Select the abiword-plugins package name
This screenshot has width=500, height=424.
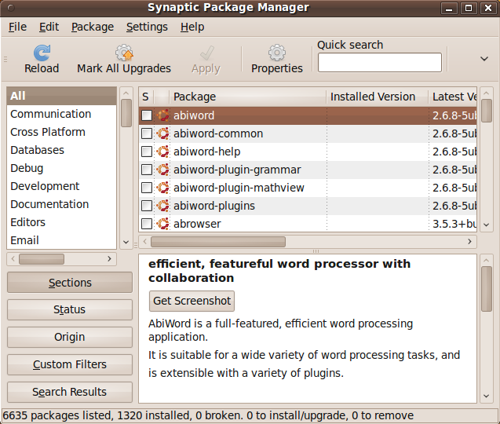pyautogui.click(x=214, y=206)
